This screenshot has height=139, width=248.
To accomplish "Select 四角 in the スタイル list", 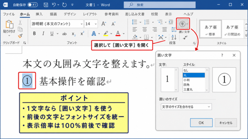I will click(194, 85).
